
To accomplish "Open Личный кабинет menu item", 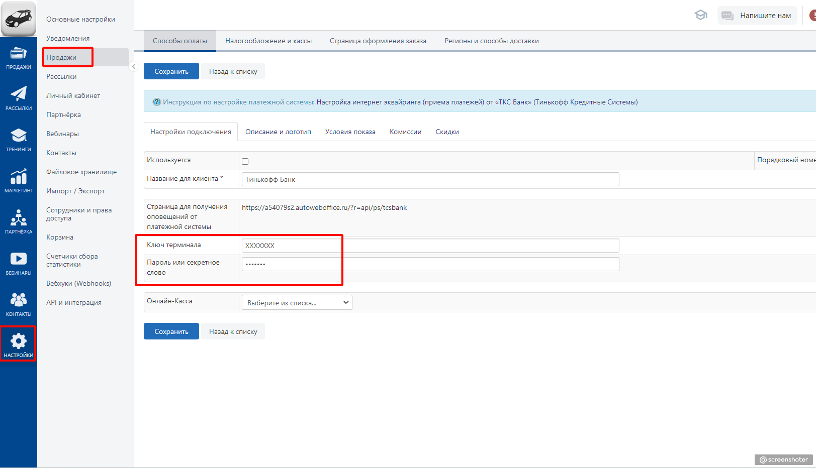I will click(73, 95).
